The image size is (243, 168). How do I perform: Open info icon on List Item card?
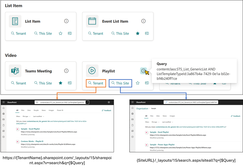(x=66, y=21)
